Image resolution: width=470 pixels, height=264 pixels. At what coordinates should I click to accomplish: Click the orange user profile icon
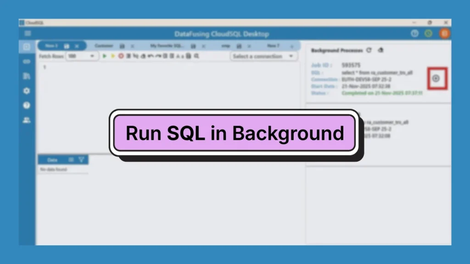pyautogui.click(x=444, y=33)
